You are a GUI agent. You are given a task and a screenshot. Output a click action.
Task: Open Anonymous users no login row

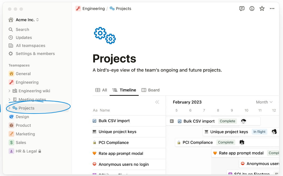[129, 164]
